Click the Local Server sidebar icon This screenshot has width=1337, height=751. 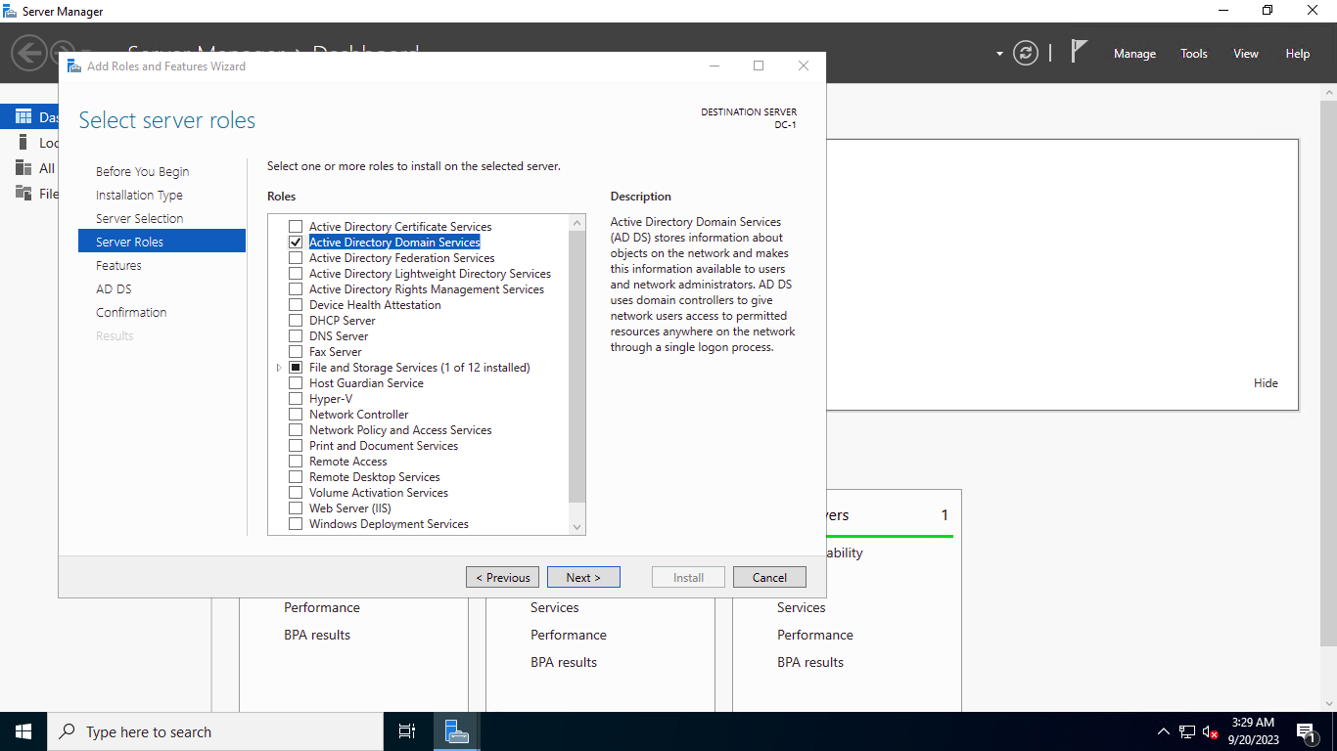tap(22, 142)
